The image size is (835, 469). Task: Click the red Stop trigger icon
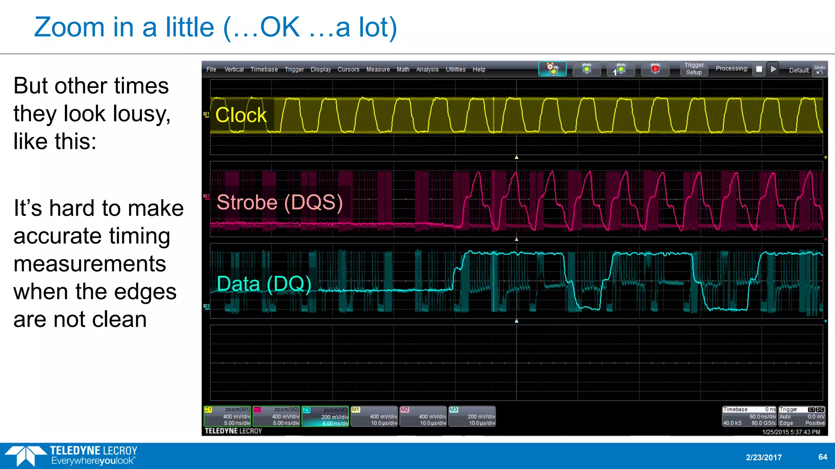pyautogui.click(x=655, y=69)
